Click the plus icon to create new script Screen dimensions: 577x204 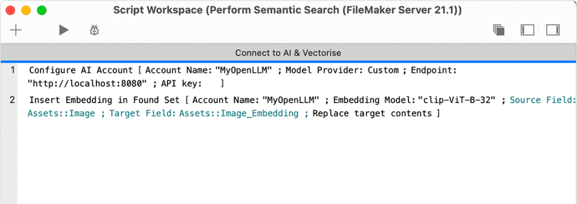pos(16,30)
